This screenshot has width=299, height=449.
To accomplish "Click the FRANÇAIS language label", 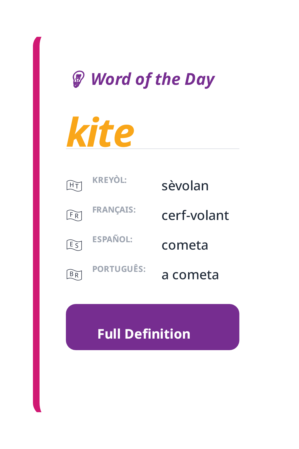I will [114, 210].
